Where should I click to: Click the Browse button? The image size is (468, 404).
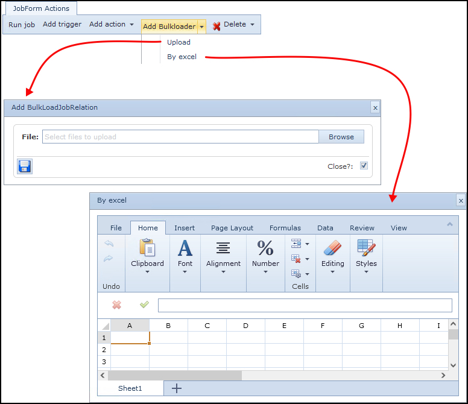[x=341, y=137]
